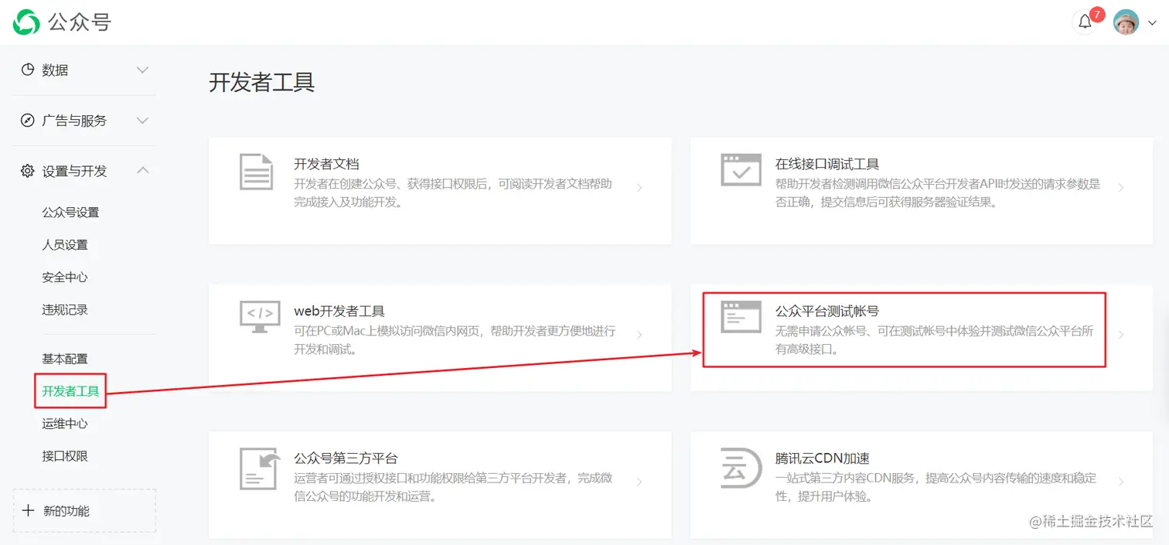Click the web开发者工具 description text
Viewport: 1169px width, 545px height.
(x=455, y=340)
